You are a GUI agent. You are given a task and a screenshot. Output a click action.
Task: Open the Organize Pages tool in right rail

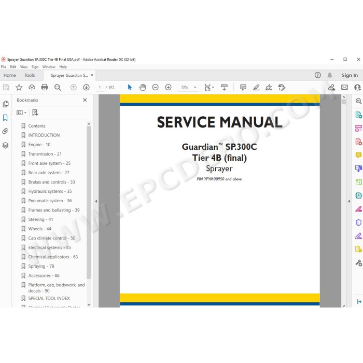358,128
